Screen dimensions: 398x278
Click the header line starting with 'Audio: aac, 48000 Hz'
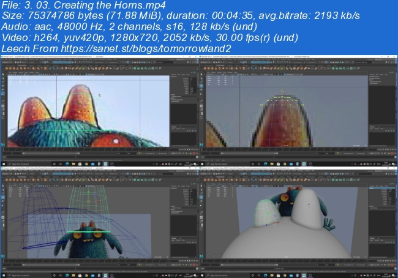129,26
